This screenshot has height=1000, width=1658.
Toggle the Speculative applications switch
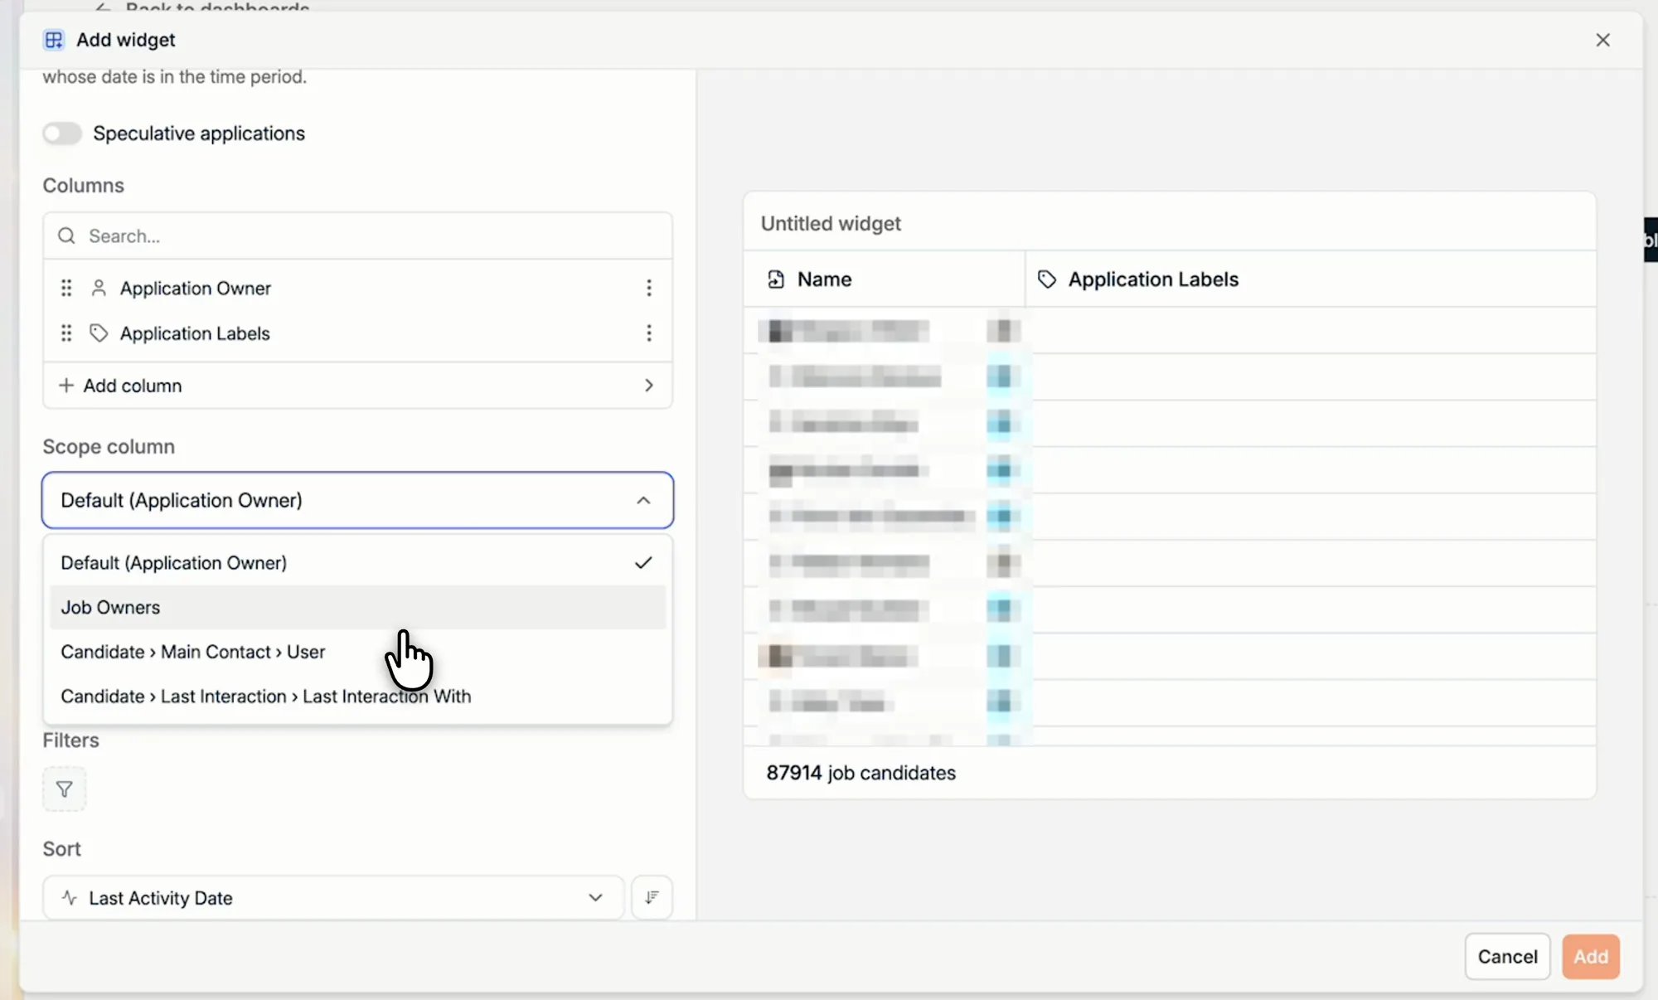[x=62, y=133]
